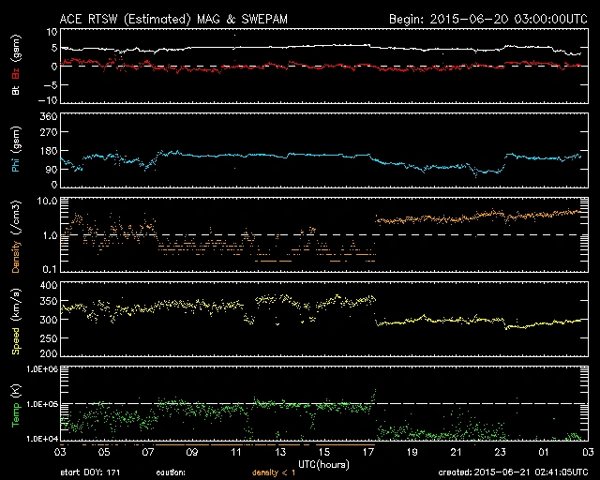Click the 'caution:' label at the bottom
Image resolution: width=600 pixels, height=480 pixels.
coord(171,472)
